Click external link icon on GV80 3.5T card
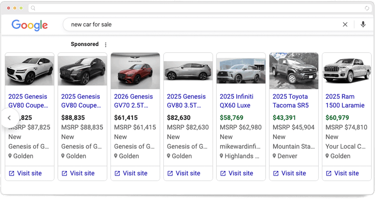The height and width of the screenshot is (199, 375). pos(170,173)
